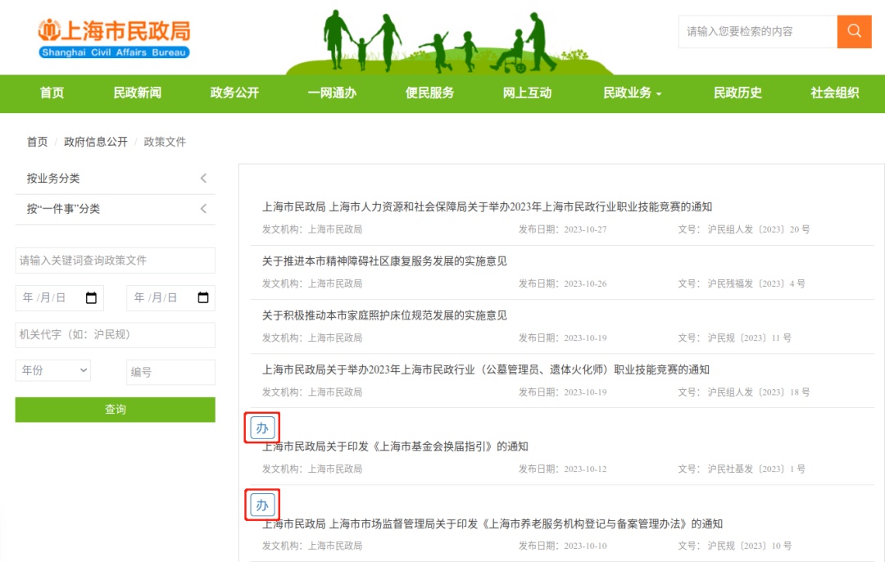Click the 办 badge above 养老服务机构登记 notice
Image resolution: width=885 pixels, height=562 pixels.
point(262,505)
